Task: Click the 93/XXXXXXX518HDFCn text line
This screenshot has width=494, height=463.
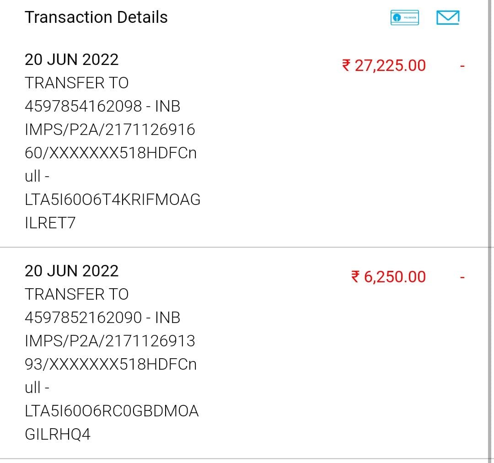Action: click(x=111, y=364)
